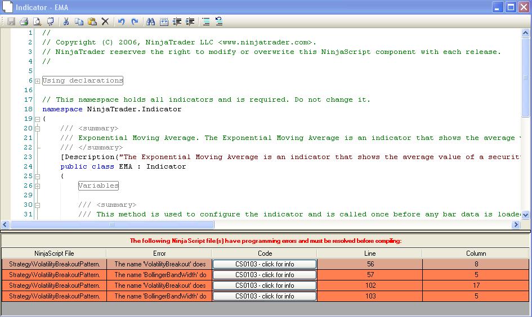This screenshot has width=532, height=317.
Task: Collapse the EMA class block at line 25
Action: [x=37, y=176]
